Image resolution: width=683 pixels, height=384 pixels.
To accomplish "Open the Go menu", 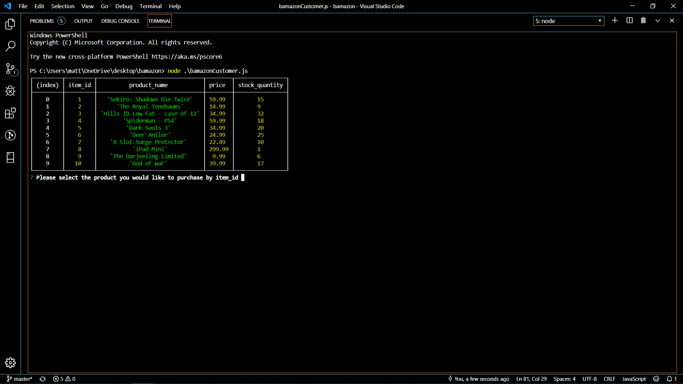I will [x=105, y=6].
